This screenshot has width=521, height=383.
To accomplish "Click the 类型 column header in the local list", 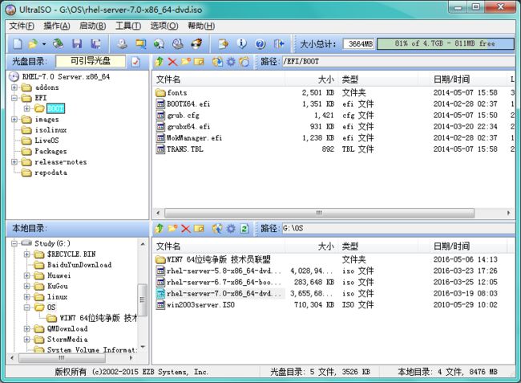I will (x=378, y=247).
